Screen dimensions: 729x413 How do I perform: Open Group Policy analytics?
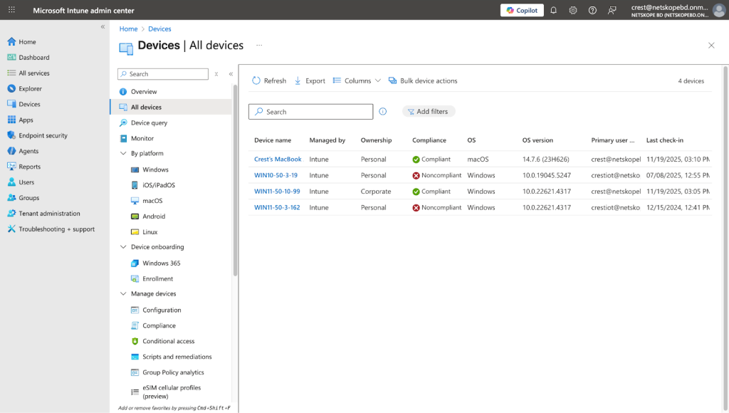[173, 372]
